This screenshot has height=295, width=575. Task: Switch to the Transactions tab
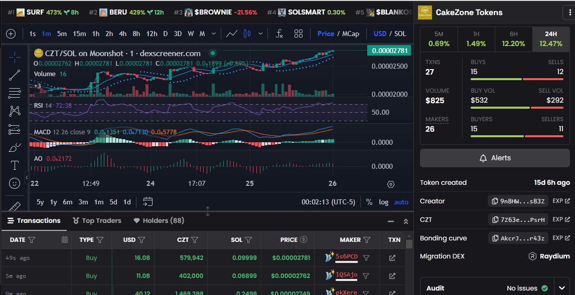[x=34, y=221]
